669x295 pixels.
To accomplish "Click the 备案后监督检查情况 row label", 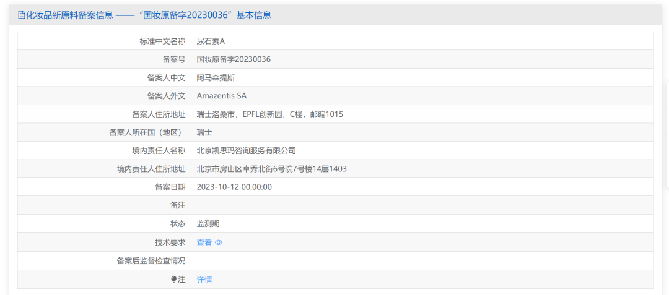I will [x=151, y=261].
